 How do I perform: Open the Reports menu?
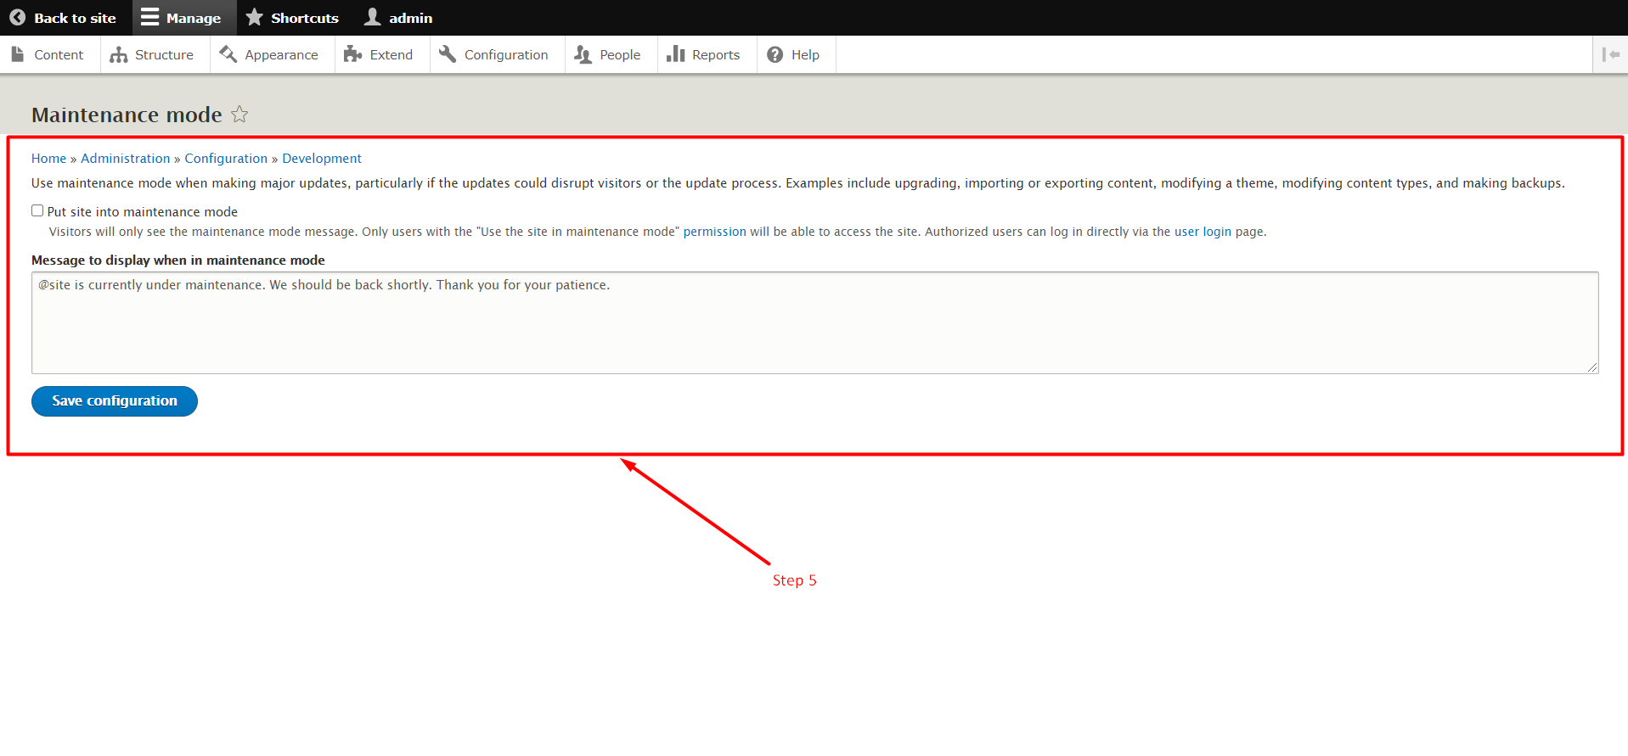tap(705, 54)
